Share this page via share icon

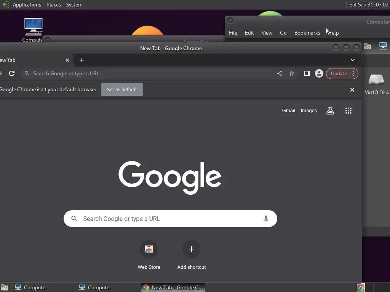pos(280,73)
